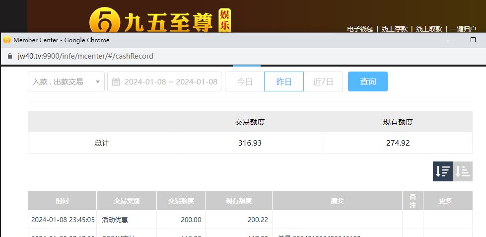Viewport: 486px width, 237px height.
Task: Open 线上取款 link in background page
Action: pos(428,29)
